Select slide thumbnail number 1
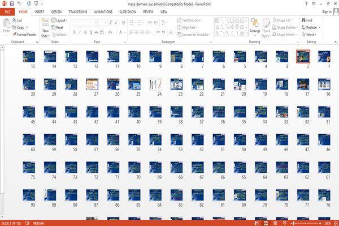This screenshot has width=339, height=226. 324,56
